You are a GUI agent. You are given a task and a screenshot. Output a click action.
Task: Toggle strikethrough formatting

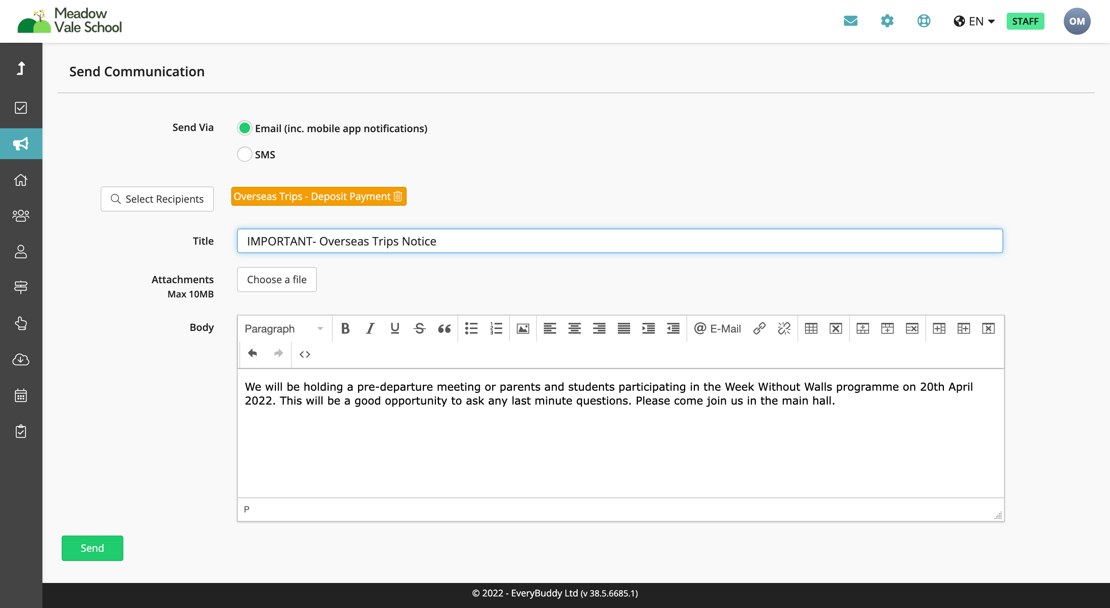(x=419, y=329)
